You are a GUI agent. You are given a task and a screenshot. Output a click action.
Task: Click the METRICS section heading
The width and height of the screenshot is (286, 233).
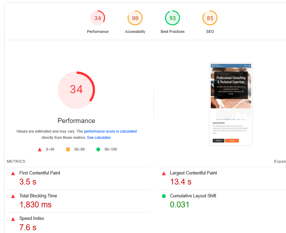click(x=16, y=161)
